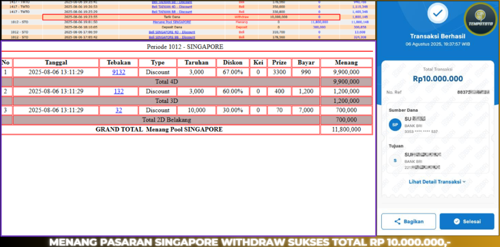Click the Menang column header
The height and width of the screenshot is (247, 500).
(346, 63)
